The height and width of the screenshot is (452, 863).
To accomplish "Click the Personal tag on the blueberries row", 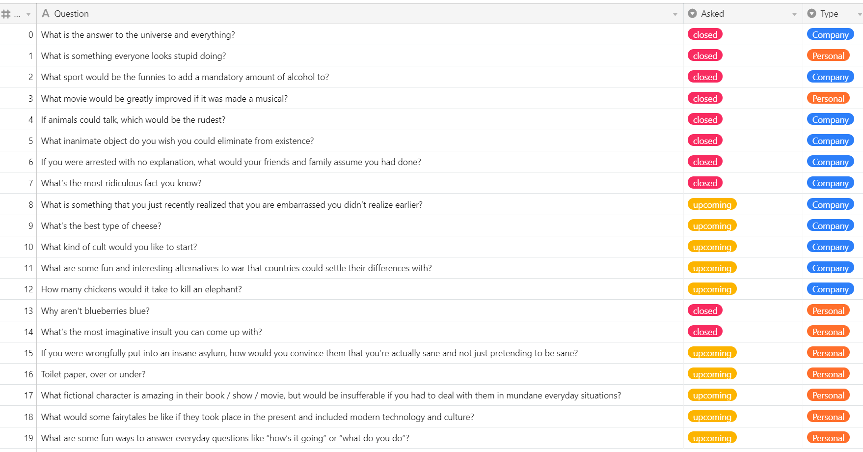I will [x=828, y=310].
